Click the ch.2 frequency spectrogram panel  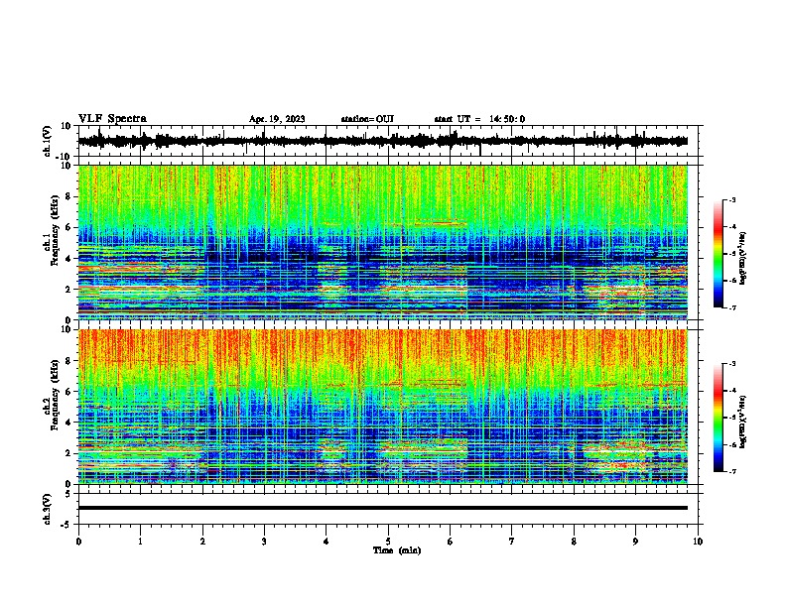[383, 407]
